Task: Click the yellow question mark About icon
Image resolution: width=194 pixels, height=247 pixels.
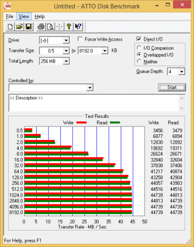Action: coord(69,27)
